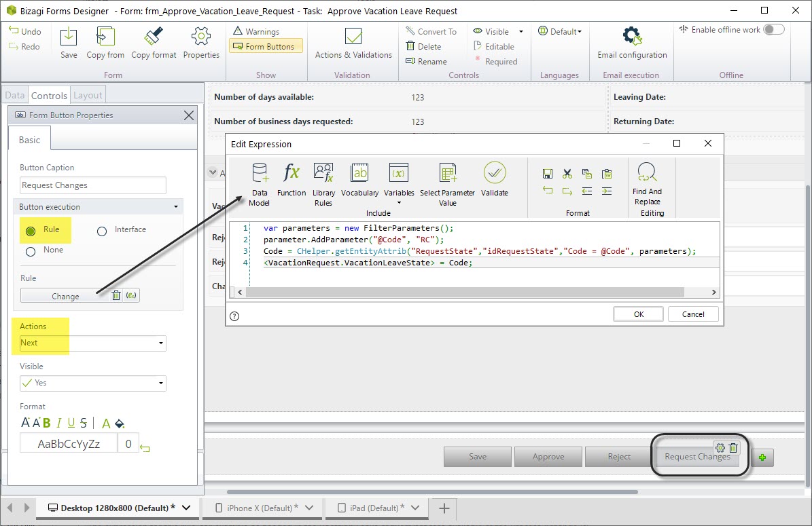Paste code in Format group
The height and width of the screenshot is (526, 812).
click(x=607, y=174)
